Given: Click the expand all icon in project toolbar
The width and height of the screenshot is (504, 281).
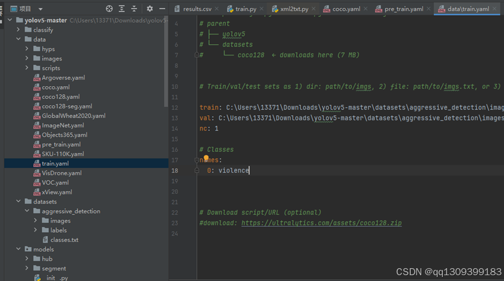Looking at the screenshot, I should (122, 9).
